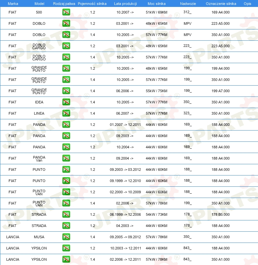Click production date '10.2004 ->'
This screenshot has height=265, width=258.
tap(125, 147)
